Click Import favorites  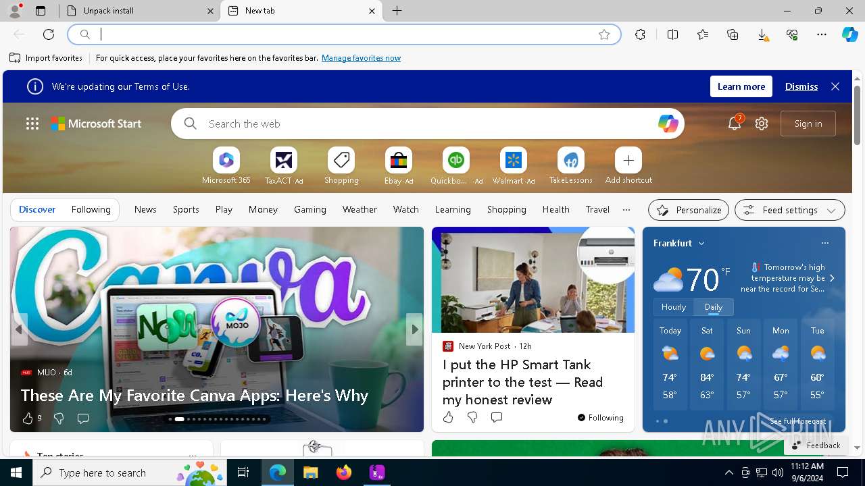[x=46, y=58]
